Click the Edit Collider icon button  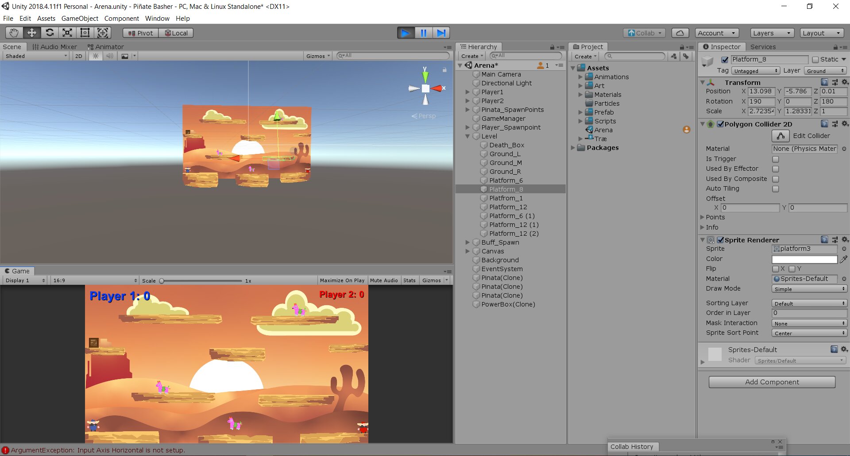pyautogui.click(x=780, y=136)
